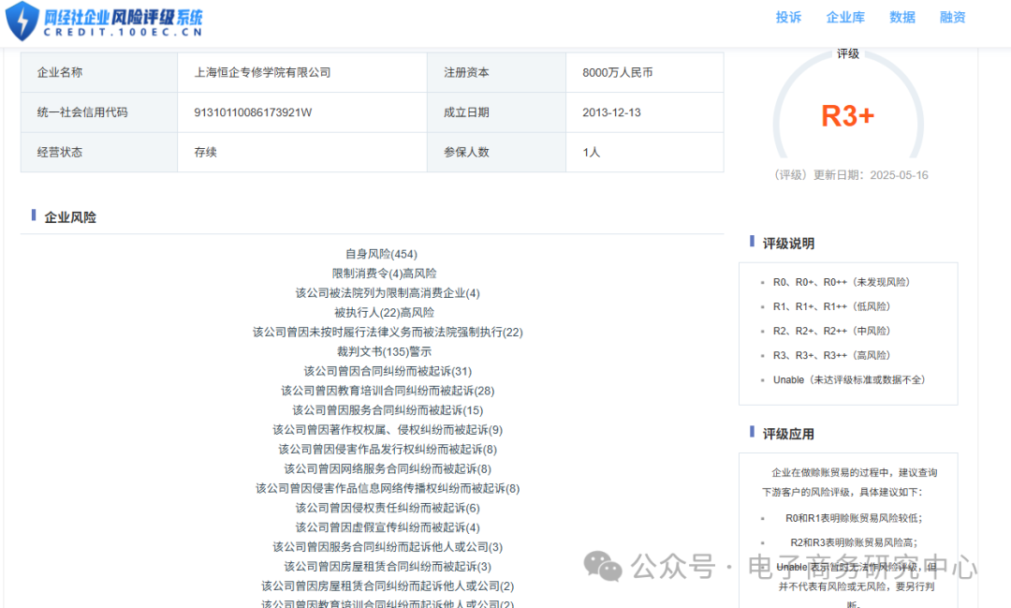Click the 8000万人民币 registered capital value
Screen dimensions: 1011x608
(618, 72)
